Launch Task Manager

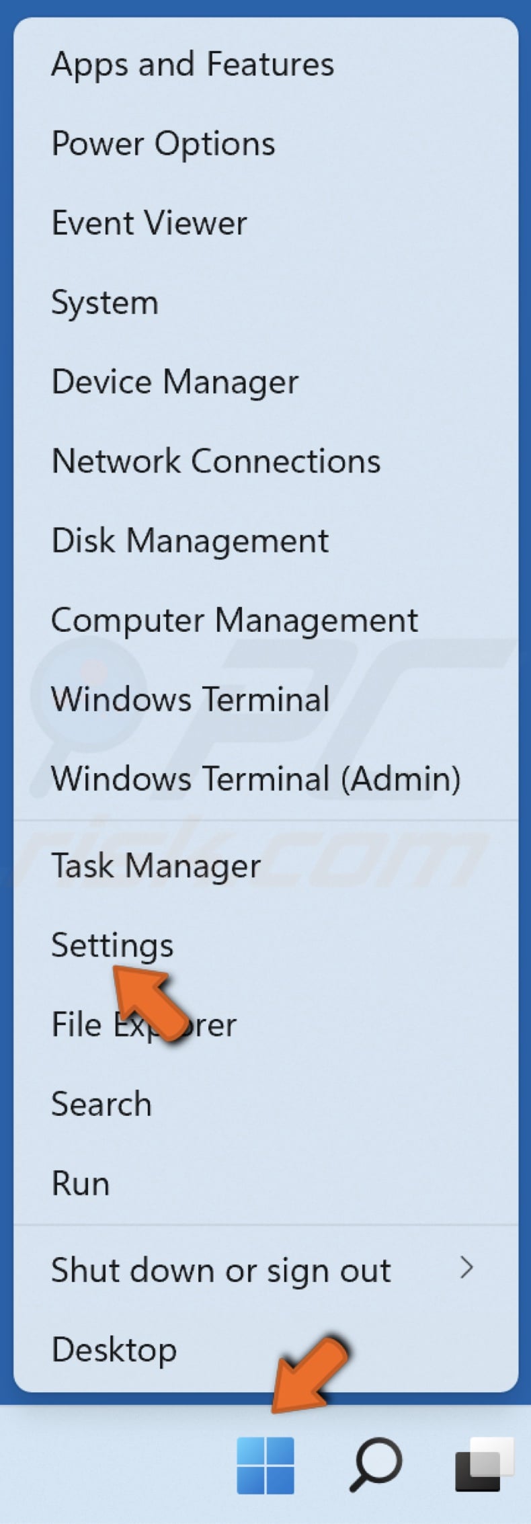155,866
